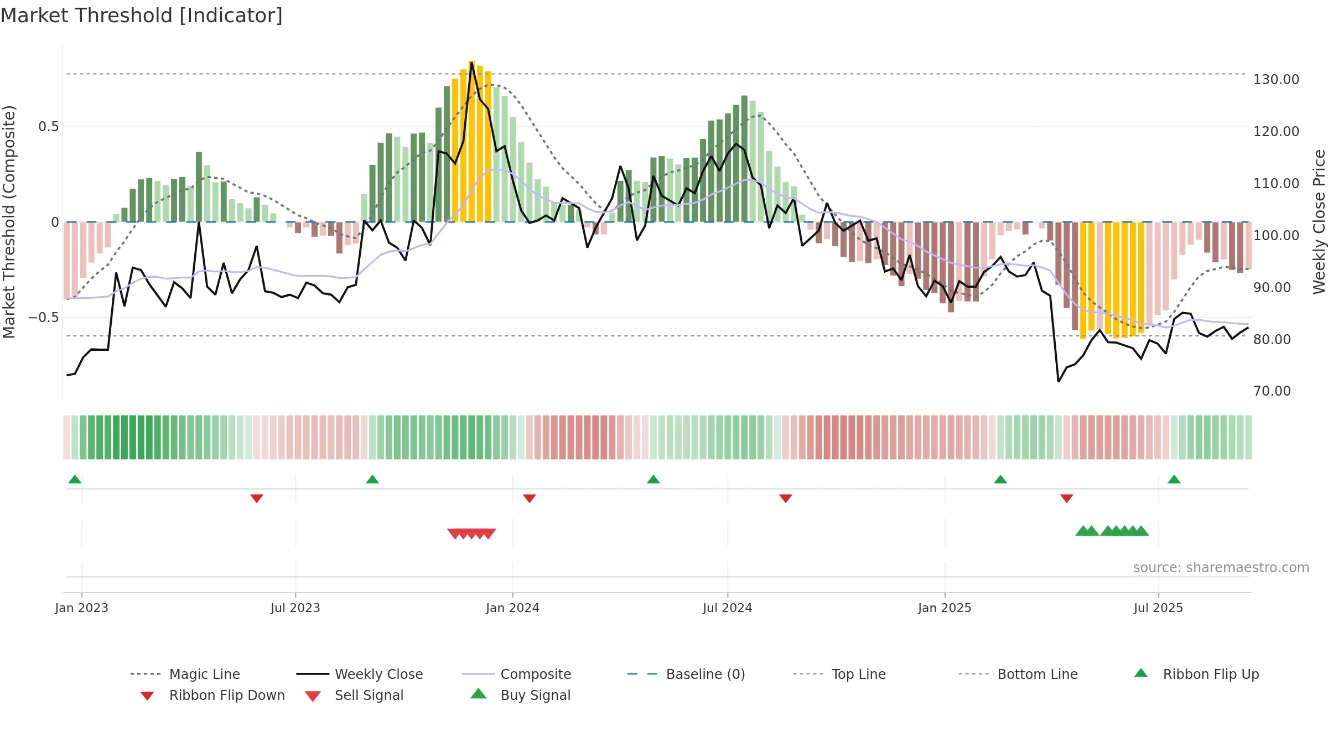Click the Ribbon Flip Down marker near June 2023

pyautogui.click(x=257, y=499)
